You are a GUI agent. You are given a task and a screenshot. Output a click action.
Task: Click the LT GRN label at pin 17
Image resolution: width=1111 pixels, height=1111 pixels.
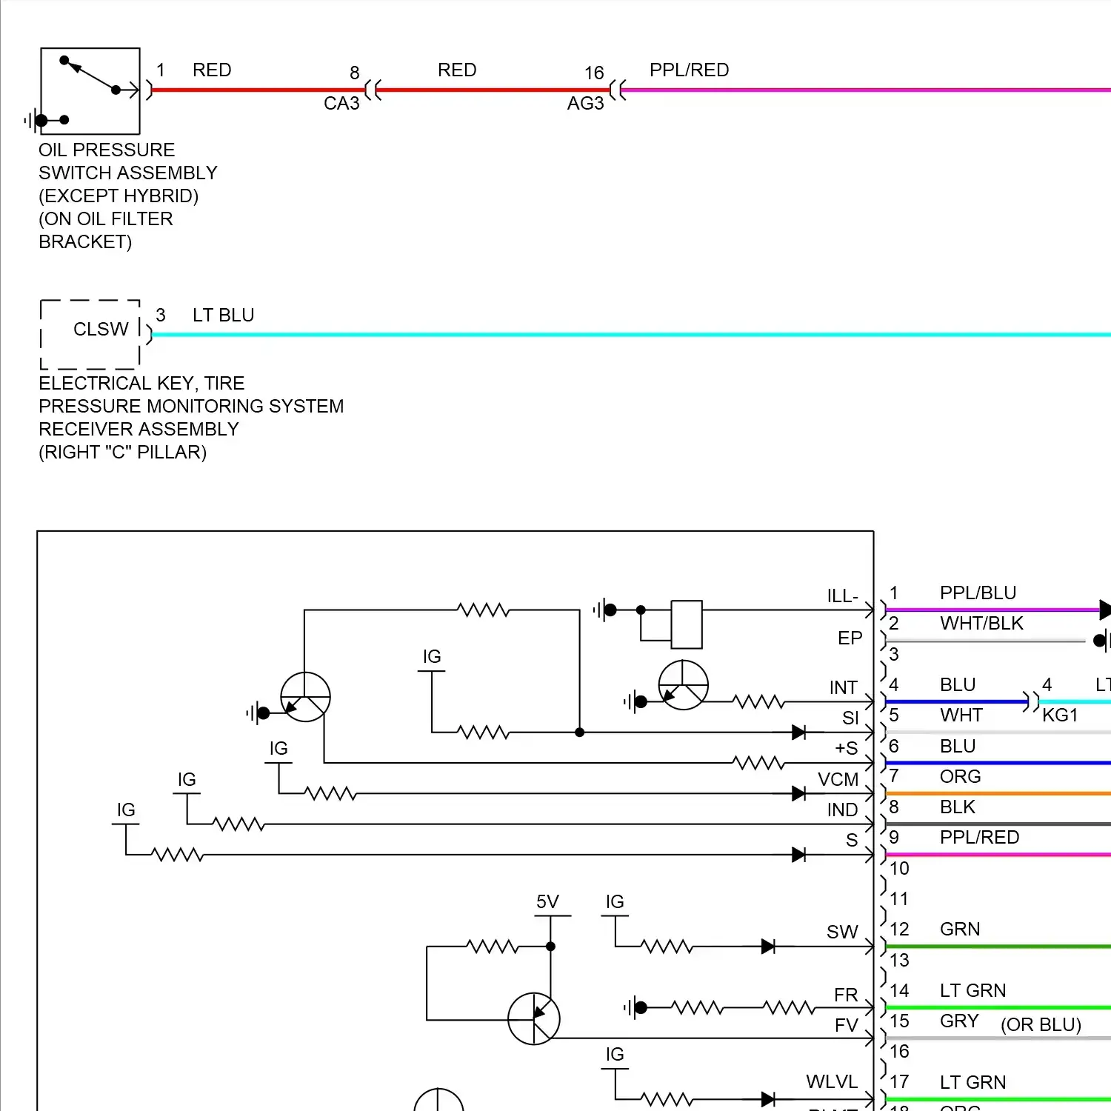click(972, 1082)
